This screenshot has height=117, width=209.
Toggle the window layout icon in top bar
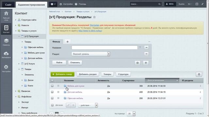[197, 4]
